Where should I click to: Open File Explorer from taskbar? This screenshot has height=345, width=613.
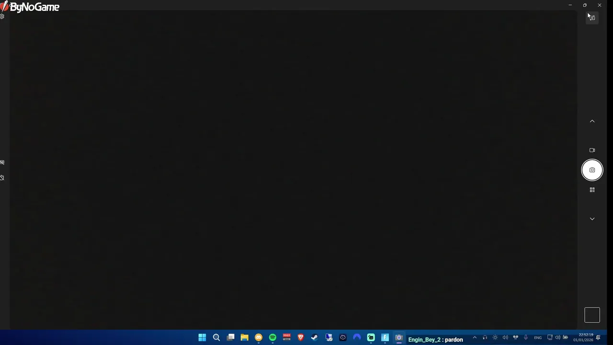[x=244, y=338]
